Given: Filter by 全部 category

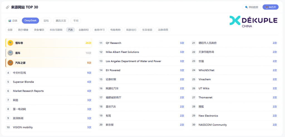Looking at the screenshot, I should coord(10,30).
